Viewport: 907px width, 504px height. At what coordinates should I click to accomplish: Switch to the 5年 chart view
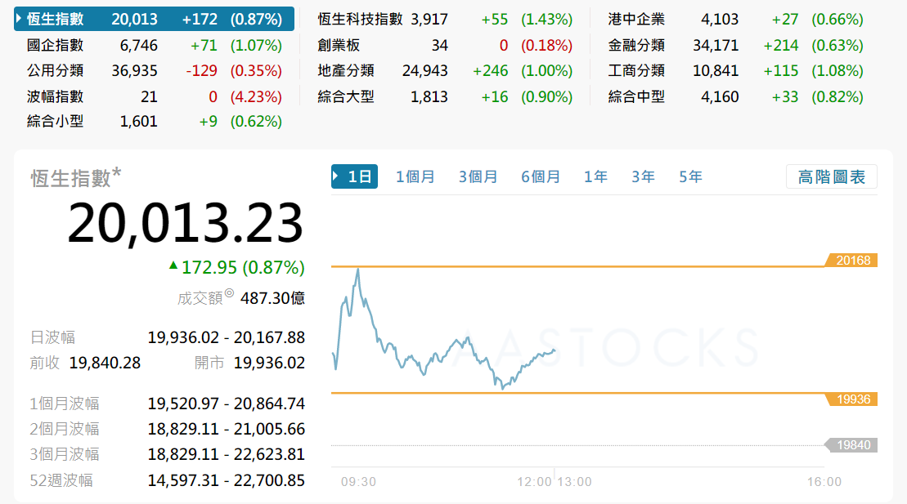[x=689, y=176]
